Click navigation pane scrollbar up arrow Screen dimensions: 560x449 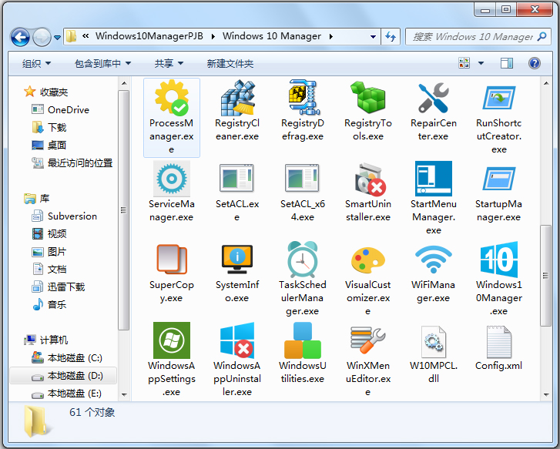coord(124,83)
